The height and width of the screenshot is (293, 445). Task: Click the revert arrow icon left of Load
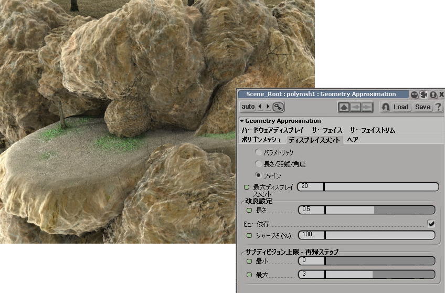point(386,107)
